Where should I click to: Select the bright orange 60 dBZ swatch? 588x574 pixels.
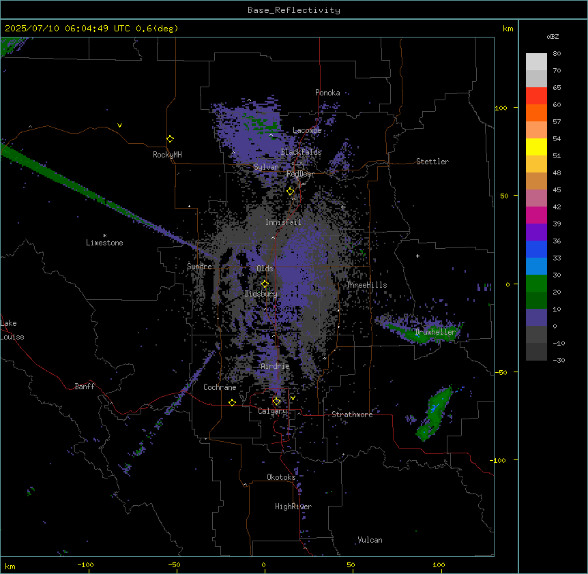pyautogui.click(x=536, y=112)
